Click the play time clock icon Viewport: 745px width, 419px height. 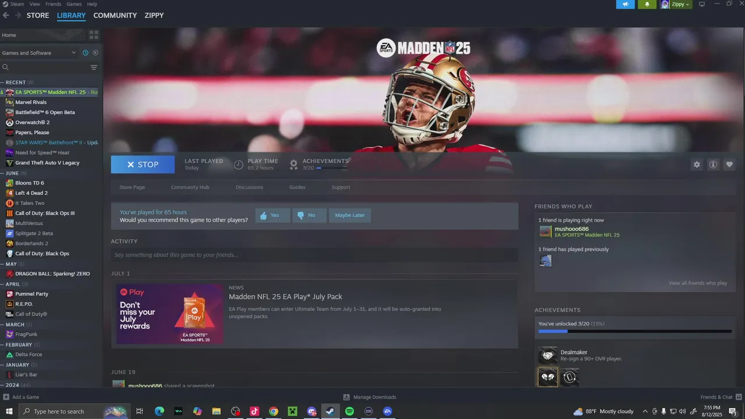click(x=239, y=165)
